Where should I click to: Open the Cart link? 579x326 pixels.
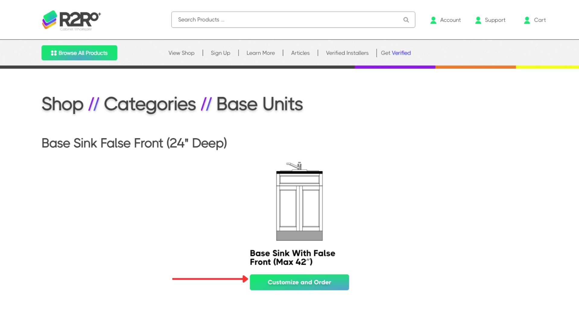pos(540,20)
